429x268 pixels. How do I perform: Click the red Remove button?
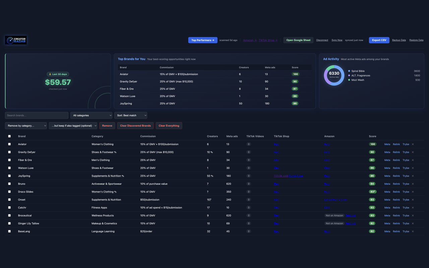107,126
